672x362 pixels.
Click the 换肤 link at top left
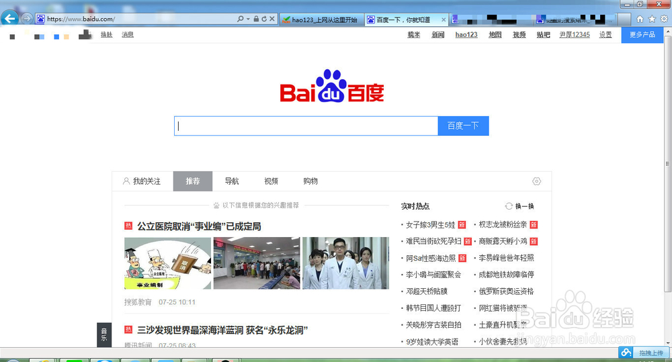(106, 35)
